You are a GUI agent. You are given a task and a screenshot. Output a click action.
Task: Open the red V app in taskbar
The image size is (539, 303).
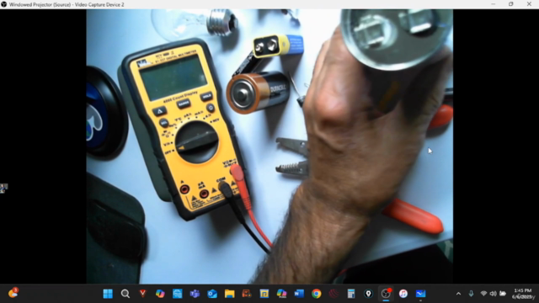pos(142,294)
